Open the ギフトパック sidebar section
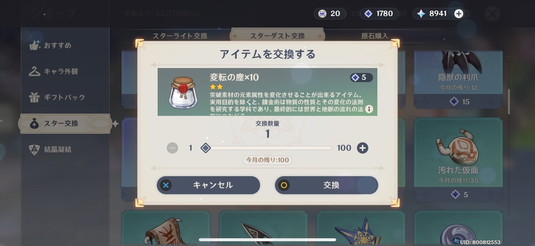The image size is (535, 246). pos(65,97)
